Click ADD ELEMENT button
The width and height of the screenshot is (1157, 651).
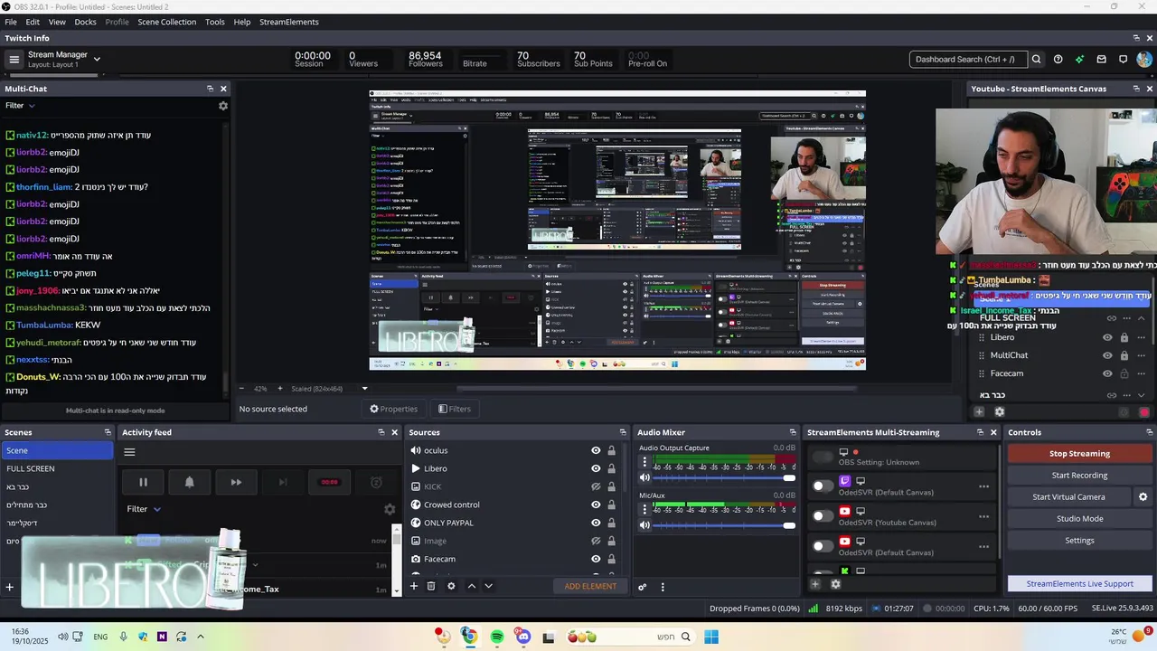[x=590, y=587]
